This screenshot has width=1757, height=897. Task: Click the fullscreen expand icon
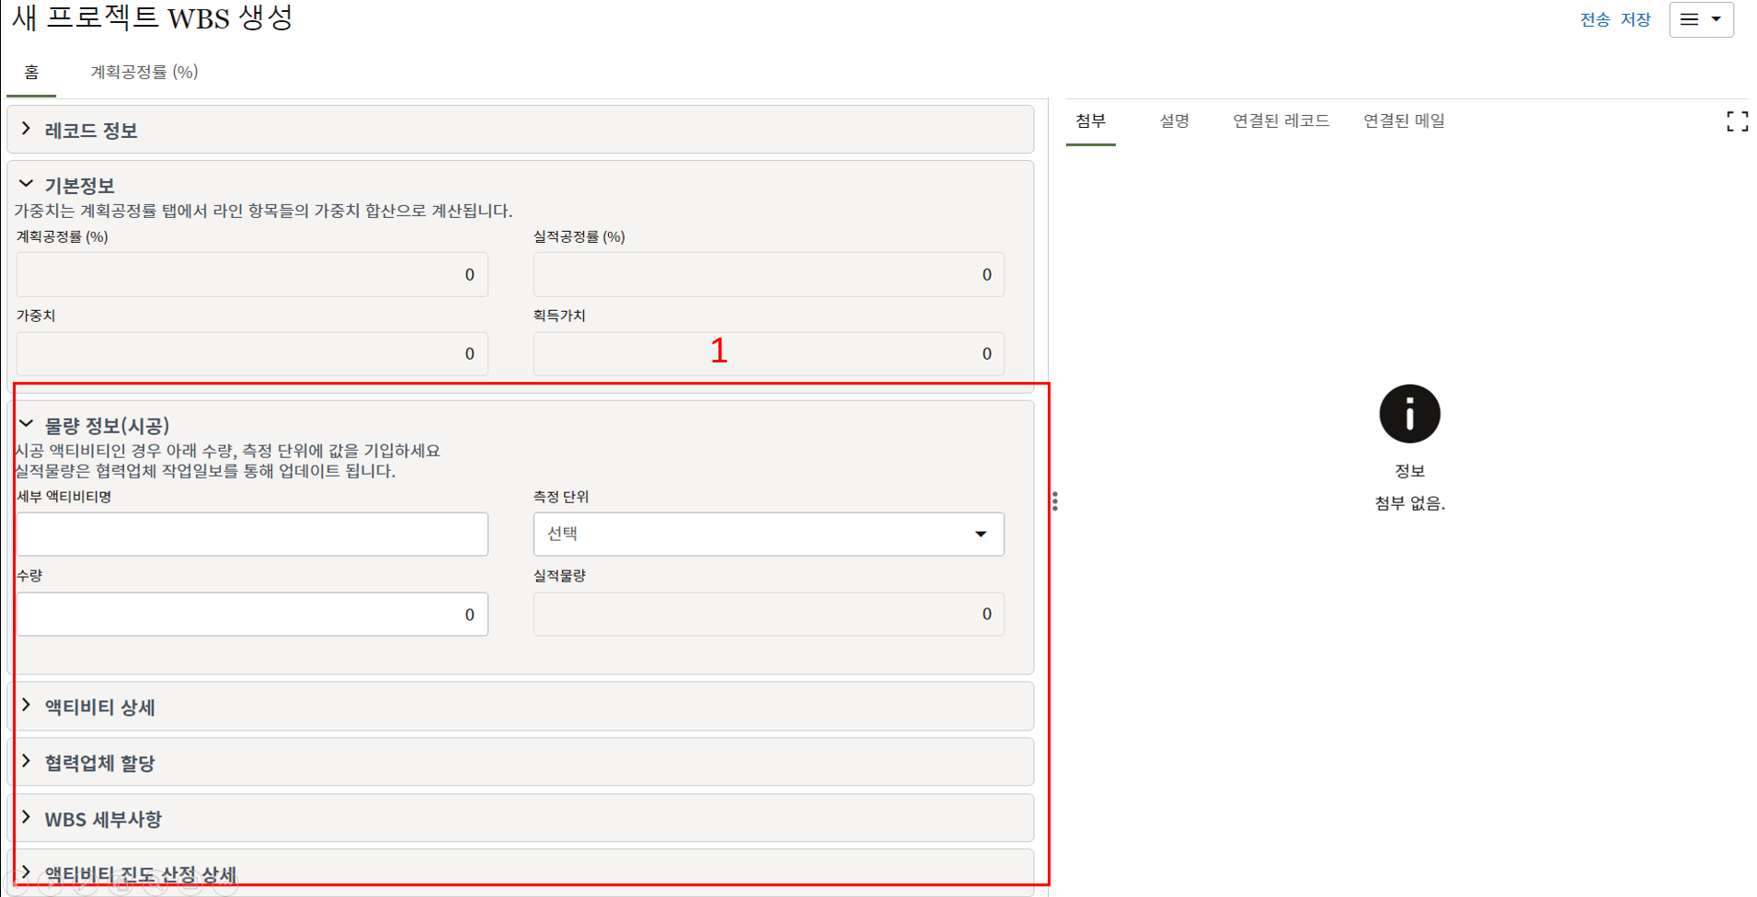1736,121
